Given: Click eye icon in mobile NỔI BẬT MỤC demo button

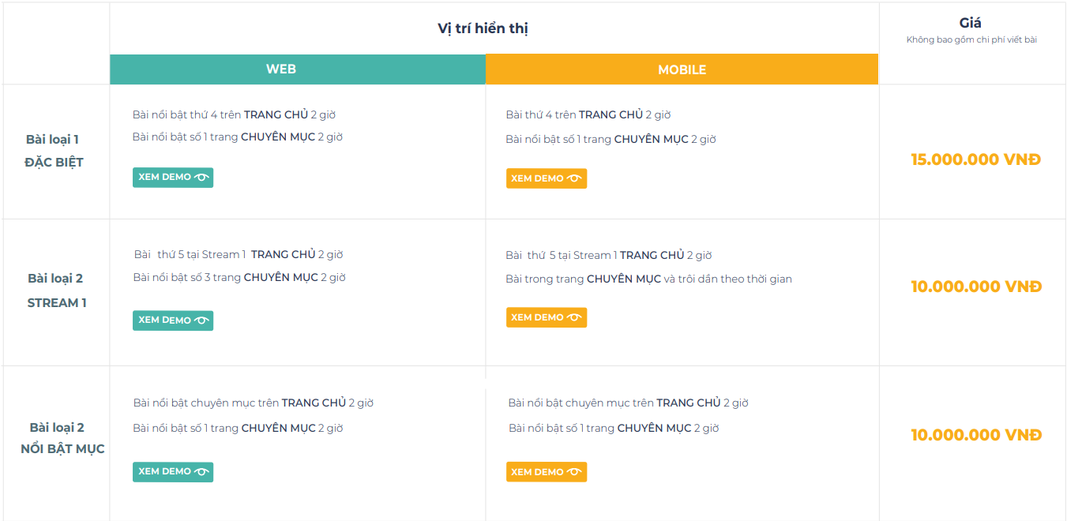Looking at the screenshot, I should click(x=574, y=473).
